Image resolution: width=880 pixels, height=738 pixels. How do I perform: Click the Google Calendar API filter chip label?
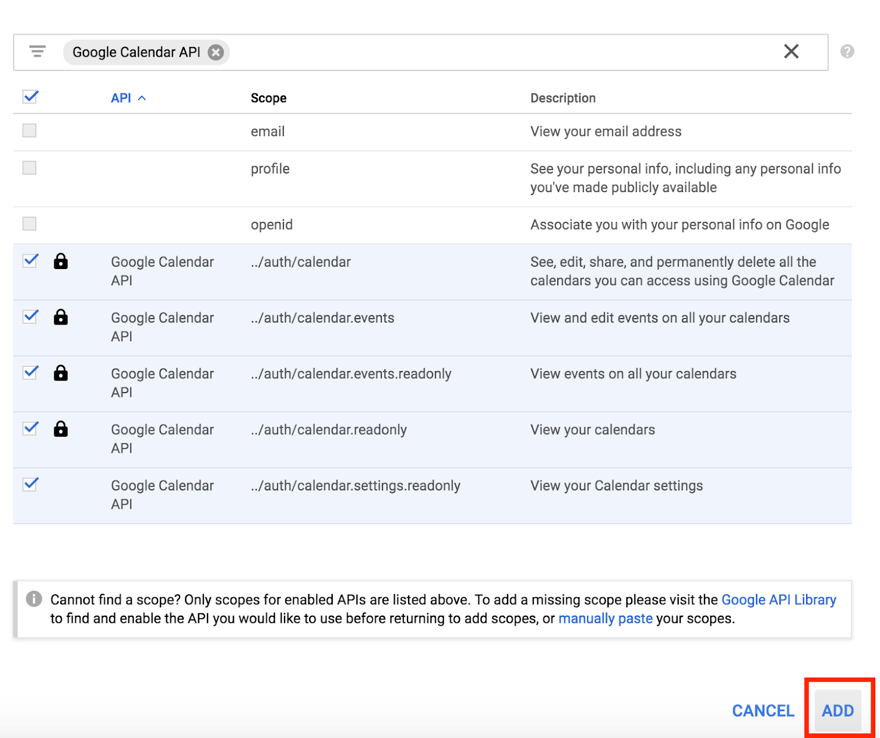coord(137,53)
